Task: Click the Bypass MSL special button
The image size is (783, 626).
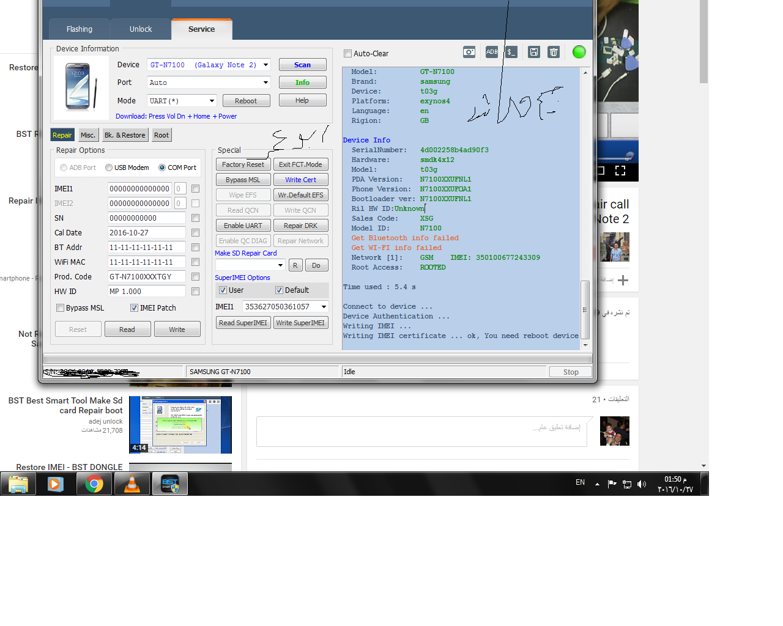Action: pos(243,180)
